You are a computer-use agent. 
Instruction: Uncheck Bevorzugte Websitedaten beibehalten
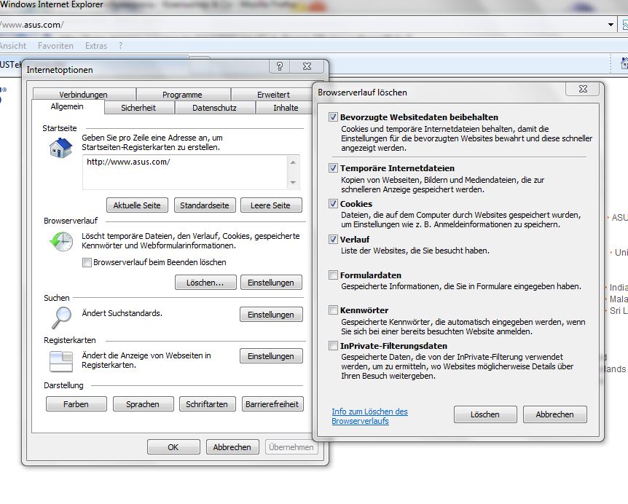[334, 117]
